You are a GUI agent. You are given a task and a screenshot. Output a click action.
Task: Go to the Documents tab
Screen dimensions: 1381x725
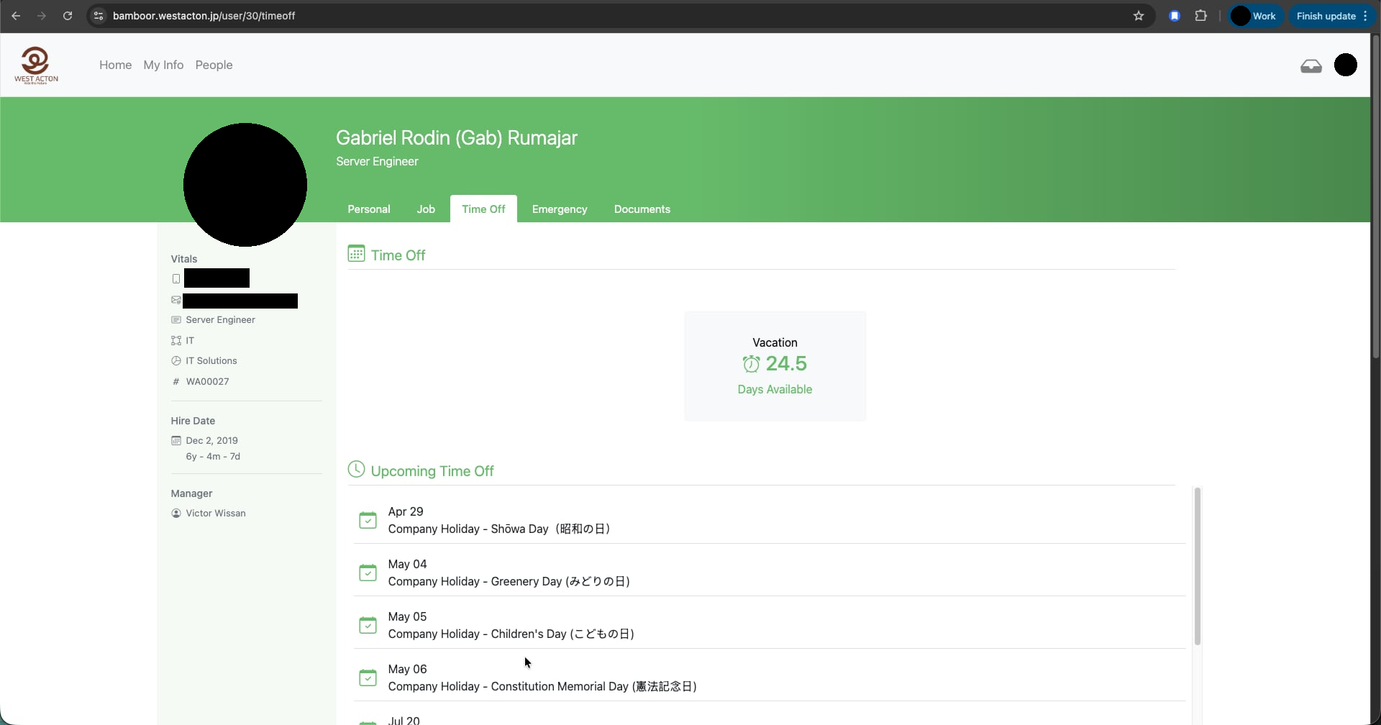pos(642,209)
